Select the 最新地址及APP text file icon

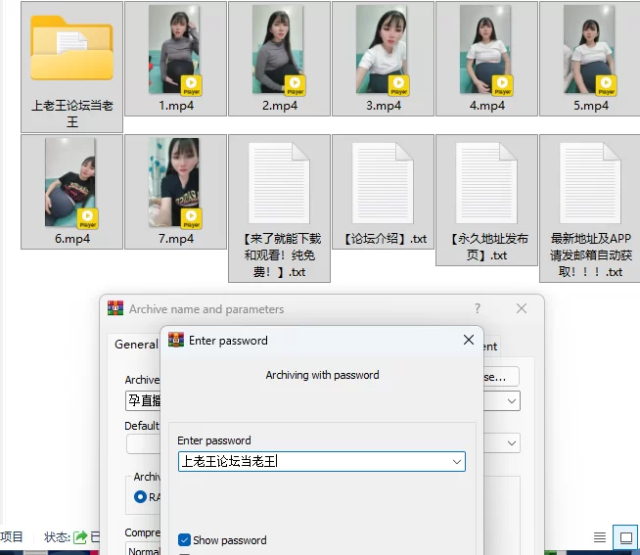[x=590, y=182]
